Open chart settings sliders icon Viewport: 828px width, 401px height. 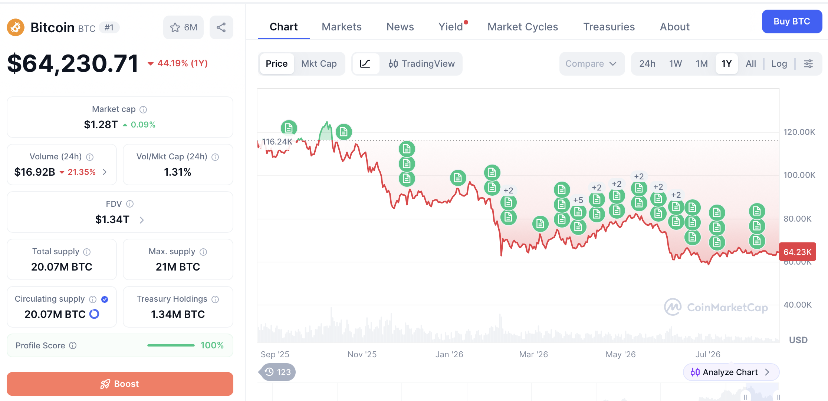click(808, 64)
